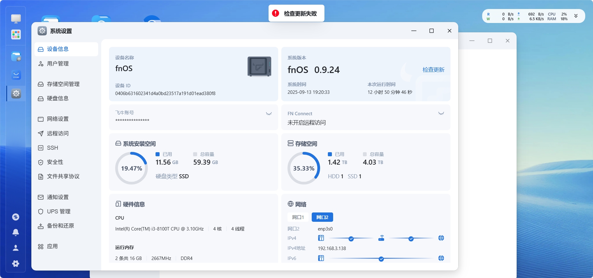The height and width of the screenshot is (278, 593).
Task: Click 检查更新 link
Action: [x=433, y=70]
